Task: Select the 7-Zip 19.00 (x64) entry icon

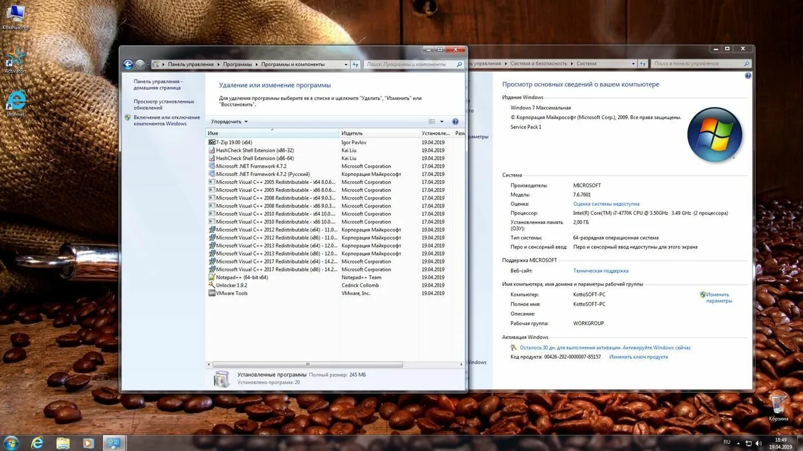Action: [212, 142]
